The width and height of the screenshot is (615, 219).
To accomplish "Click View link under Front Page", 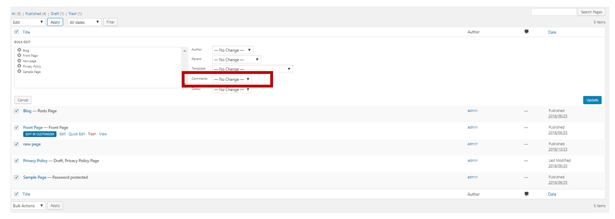I will click(x=103, y=134).
